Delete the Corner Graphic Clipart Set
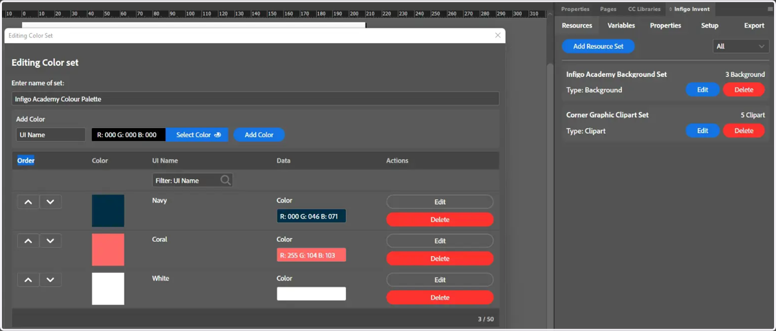Screen dimensions: 776x331 tap(744, 131)
